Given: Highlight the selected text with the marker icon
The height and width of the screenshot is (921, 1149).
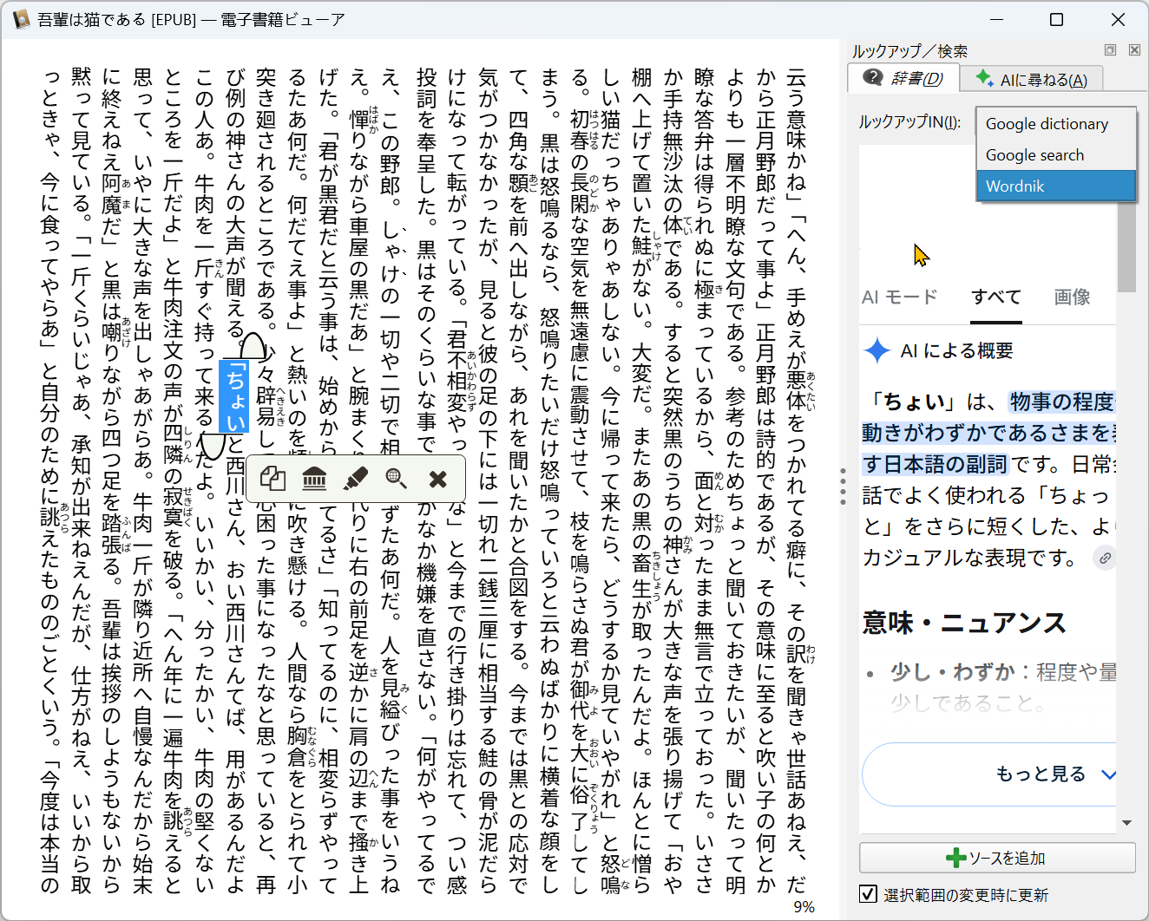Looking at the screenshot, I should (356, 478).
